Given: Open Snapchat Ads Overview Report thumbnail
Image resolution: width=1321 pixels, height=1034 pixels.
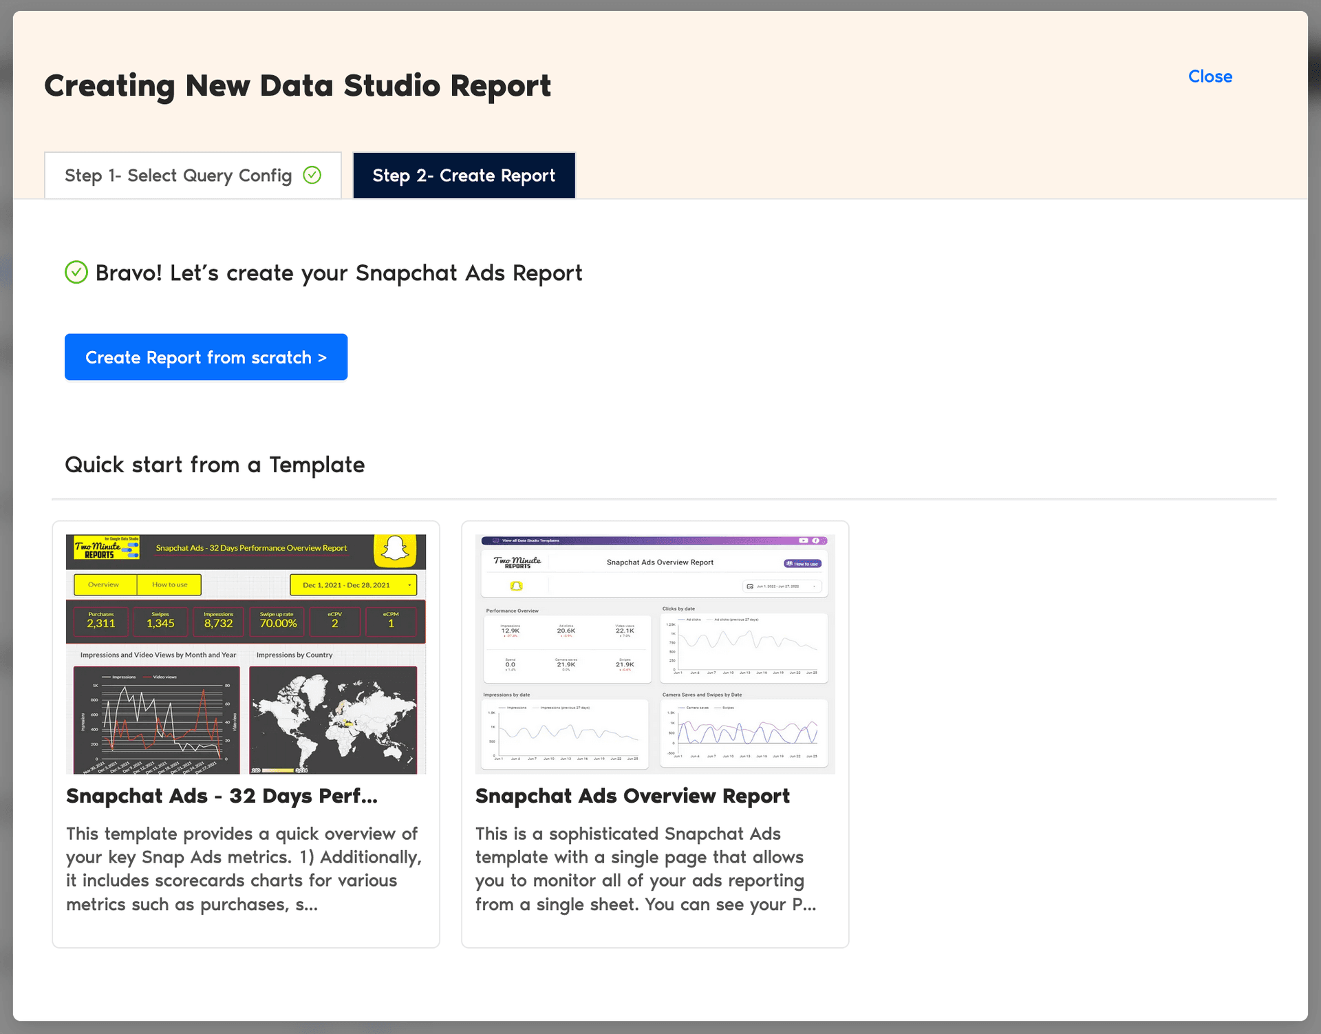Looking at the screenshot, I should point(655,654).
